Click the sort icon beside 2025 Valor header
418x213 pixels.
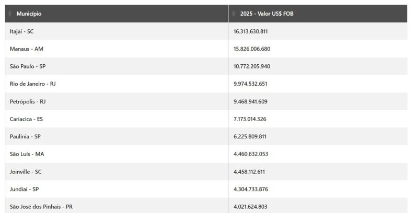coord(234,14)
